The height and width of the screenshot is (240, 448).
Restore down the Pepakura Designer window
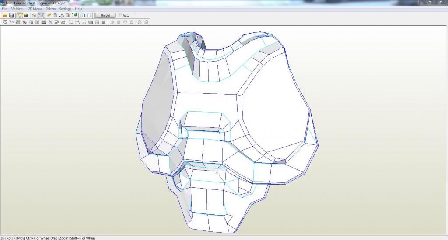pyautogui.click(x=430, y=3)
